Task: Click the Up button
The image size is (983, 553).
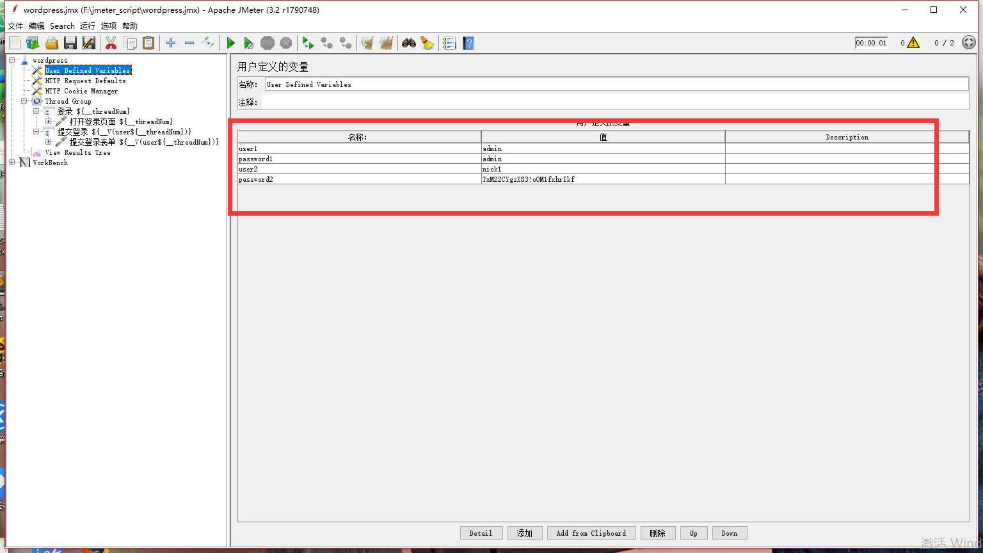Action: 694,533
